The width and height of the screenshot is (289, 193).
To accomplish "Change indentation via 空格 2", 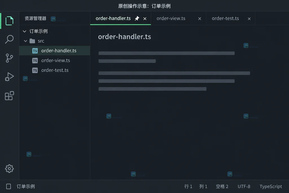I will pos(222,186).
